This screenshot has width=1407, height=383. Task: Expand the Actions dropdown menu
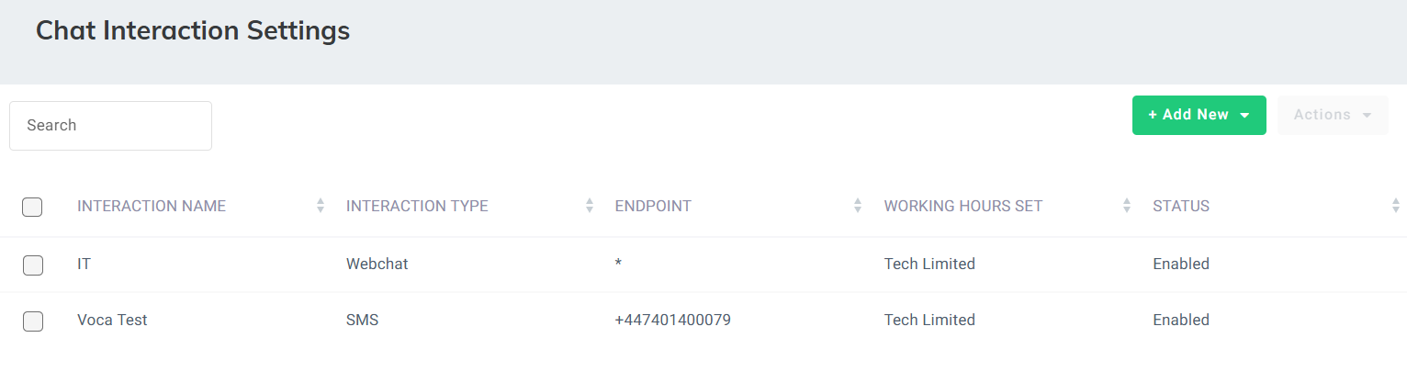1332,115
